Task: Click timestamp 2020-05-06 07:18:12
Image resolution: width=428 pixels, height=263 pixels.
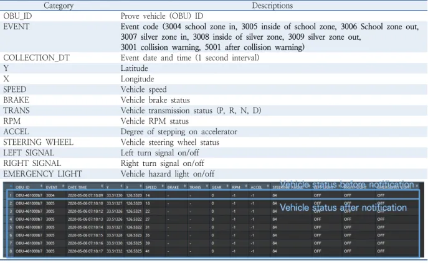Action: (x=85, y=211)
